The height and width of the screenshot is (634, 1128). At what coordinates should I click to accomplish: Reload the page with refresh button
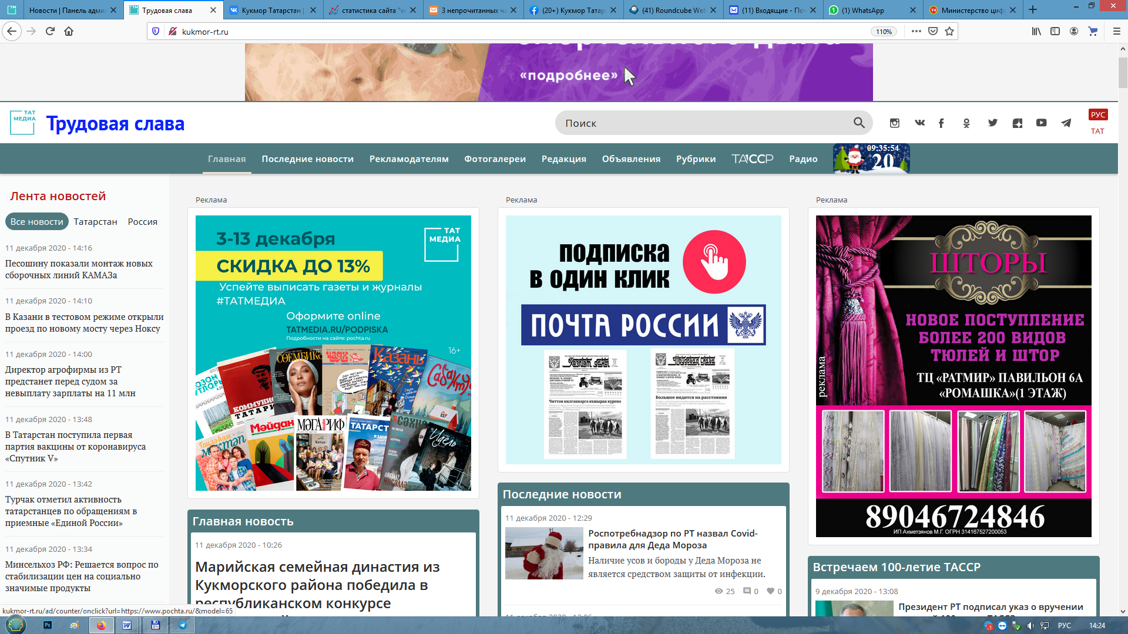pyautogui.click(x=50, y=31)
